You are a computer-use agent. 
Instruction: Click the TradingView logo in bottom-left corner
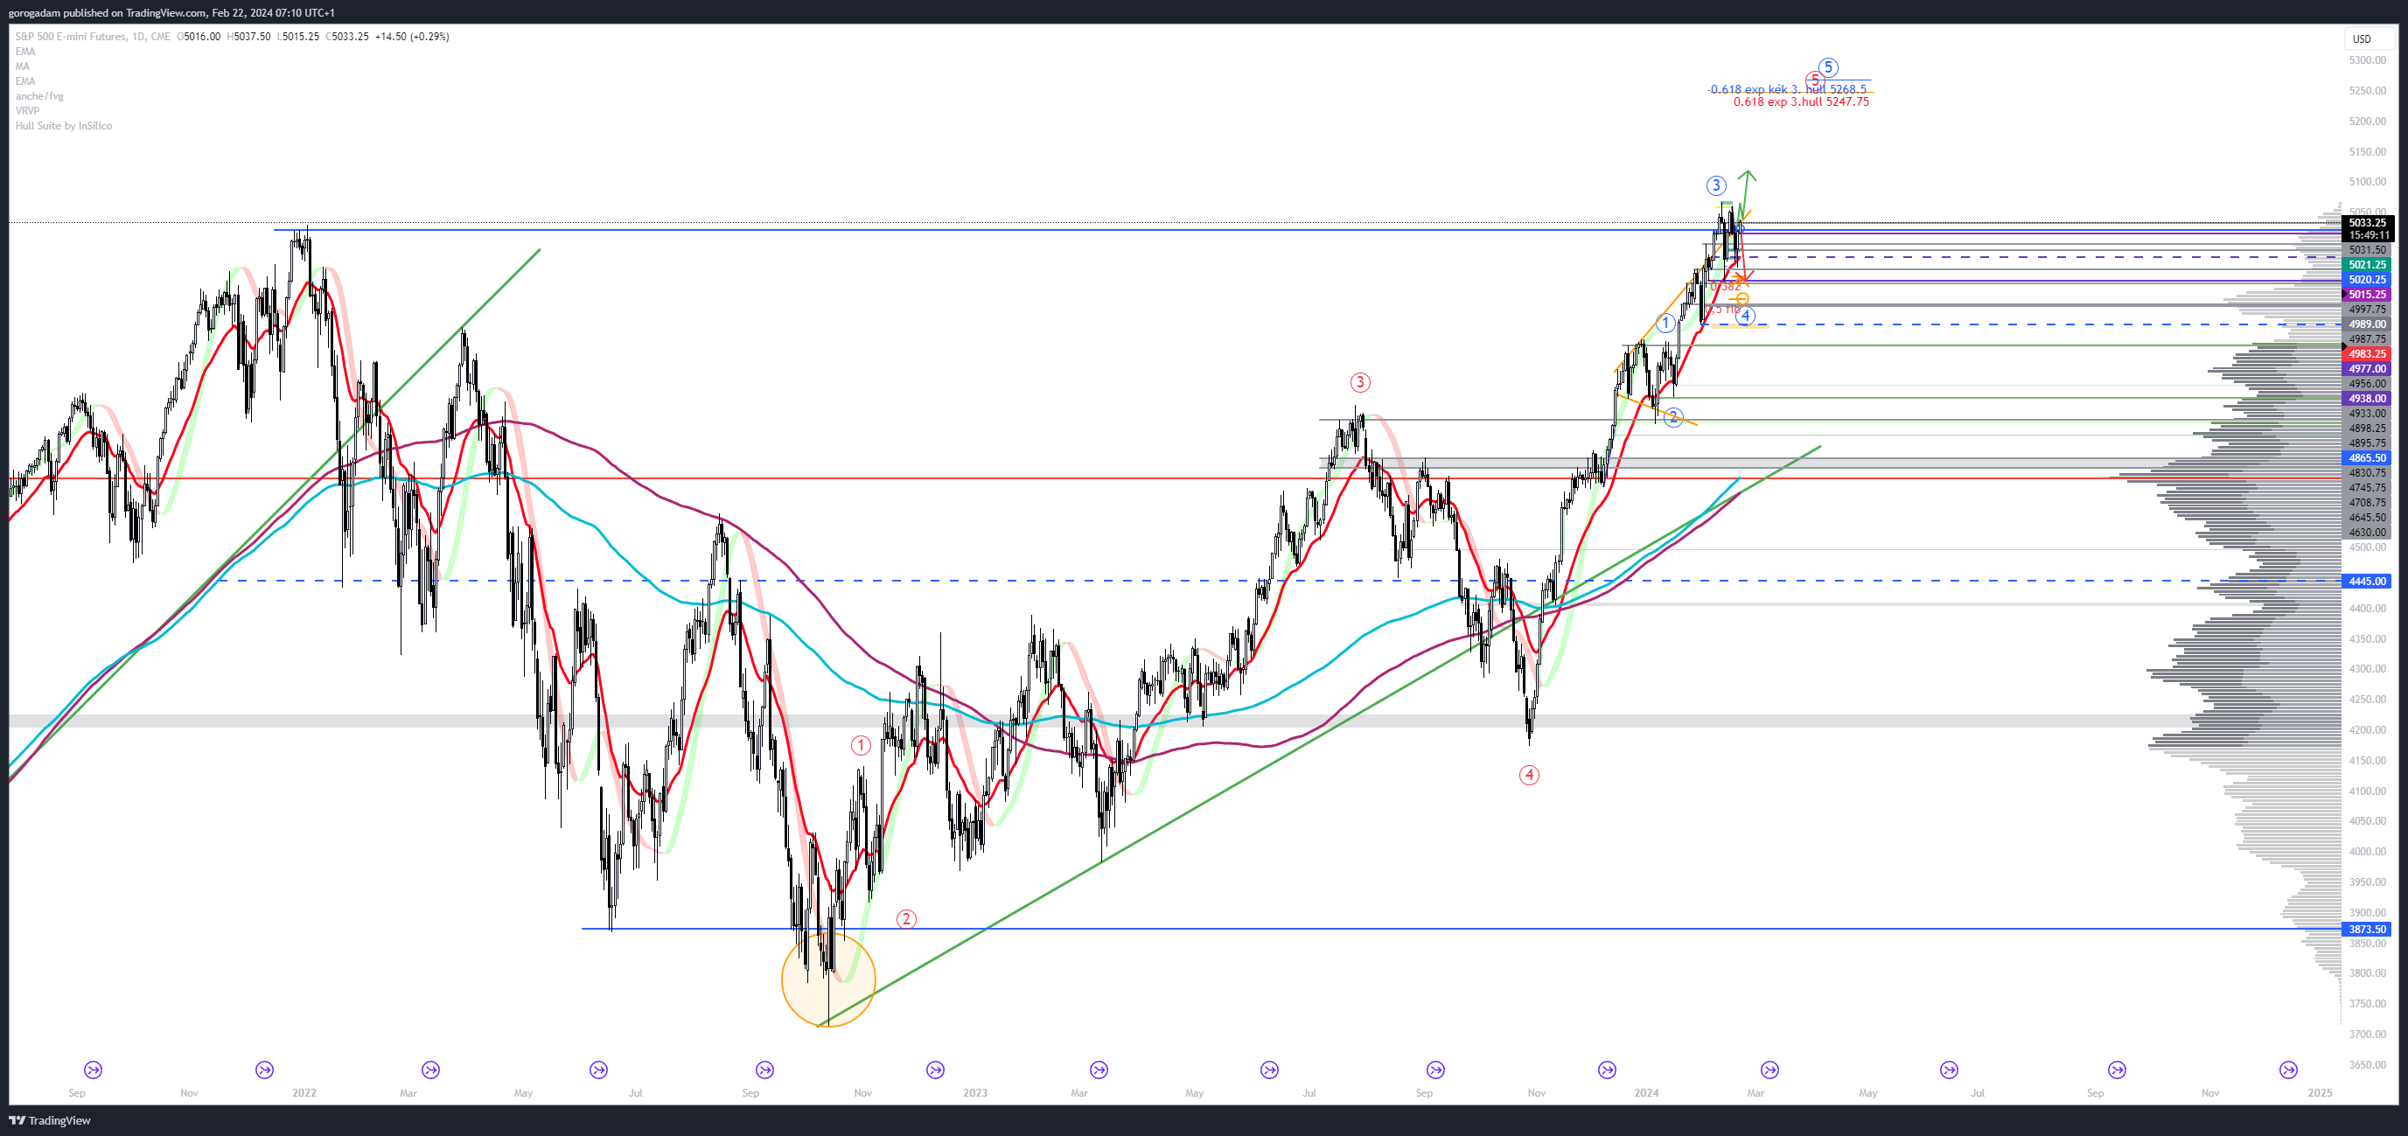tap(51, 1120)
